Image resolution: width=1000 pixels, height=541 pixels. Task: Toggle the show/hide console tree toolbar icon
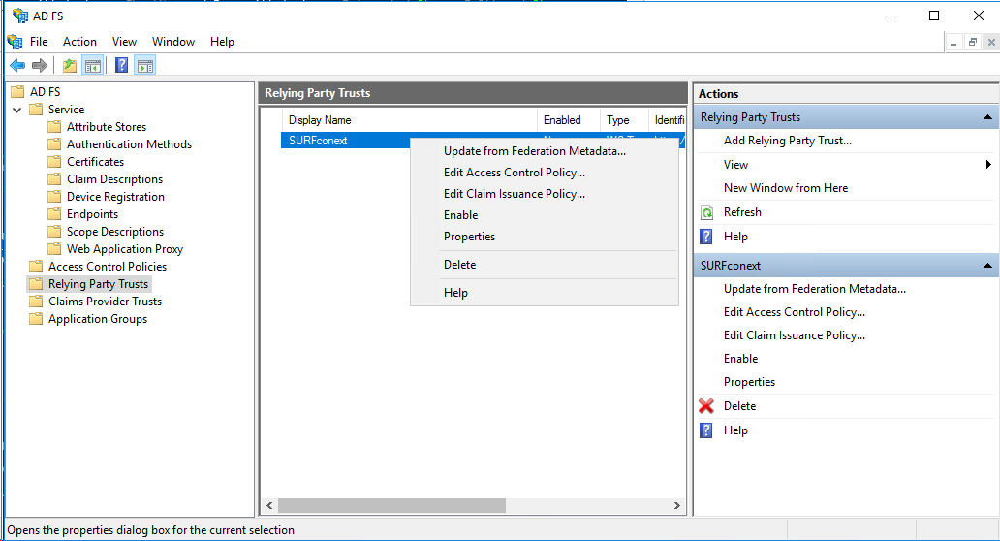pos(93,65)
